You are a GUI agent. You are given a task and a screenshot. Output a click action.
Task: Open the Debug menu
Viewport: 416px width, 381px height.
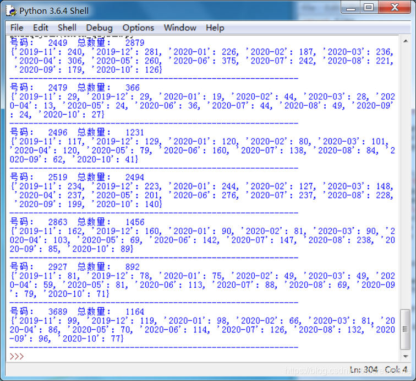pos(99,28)
